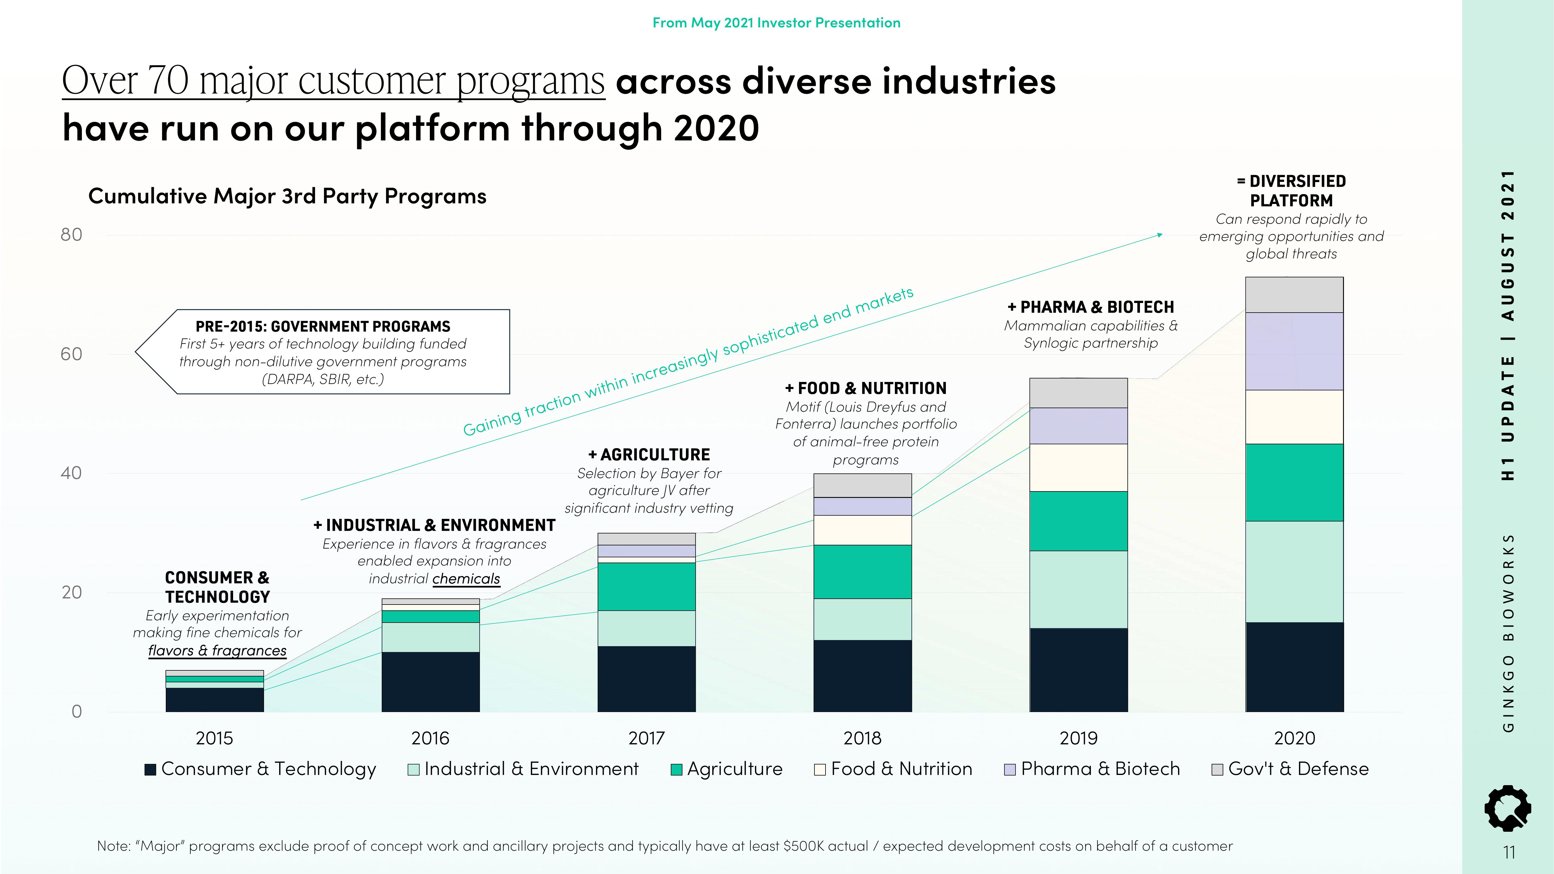Click the '+ INDUSTRIAL & ENVIRONMENT' annotation heading
Screen dimensions: 1554x874
tap(434, 525)
